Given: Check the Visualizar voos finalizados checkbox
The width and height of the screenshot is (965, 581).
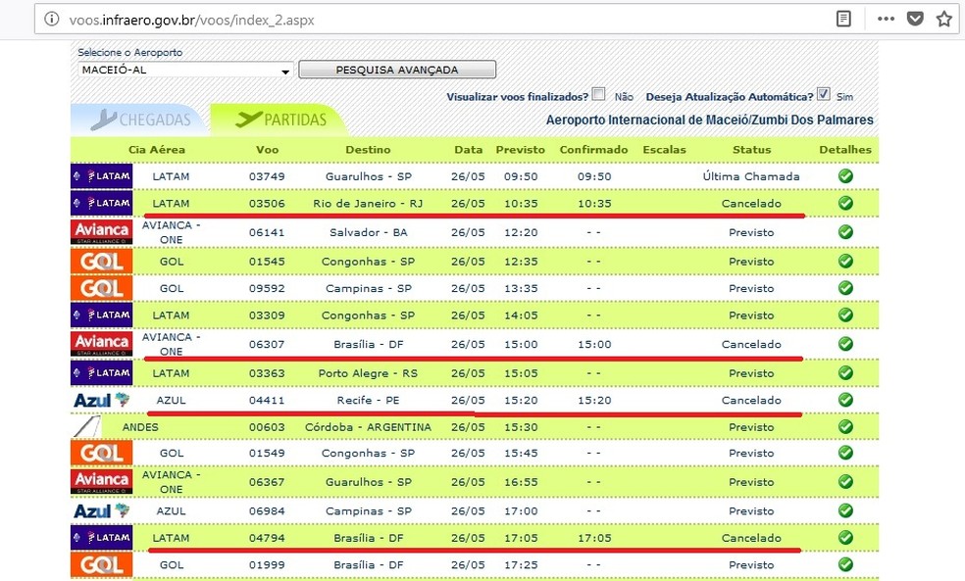Looking at the screenshot, I should (599, 92).
